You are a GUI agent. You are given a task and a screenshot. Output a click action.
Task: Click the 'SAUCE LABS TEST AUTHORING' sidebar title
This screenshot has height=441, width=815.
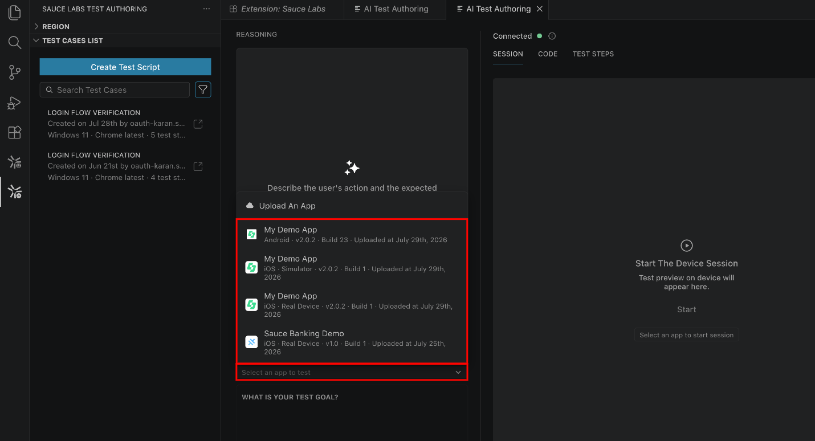pyautogui.click(x=95, y=9)
